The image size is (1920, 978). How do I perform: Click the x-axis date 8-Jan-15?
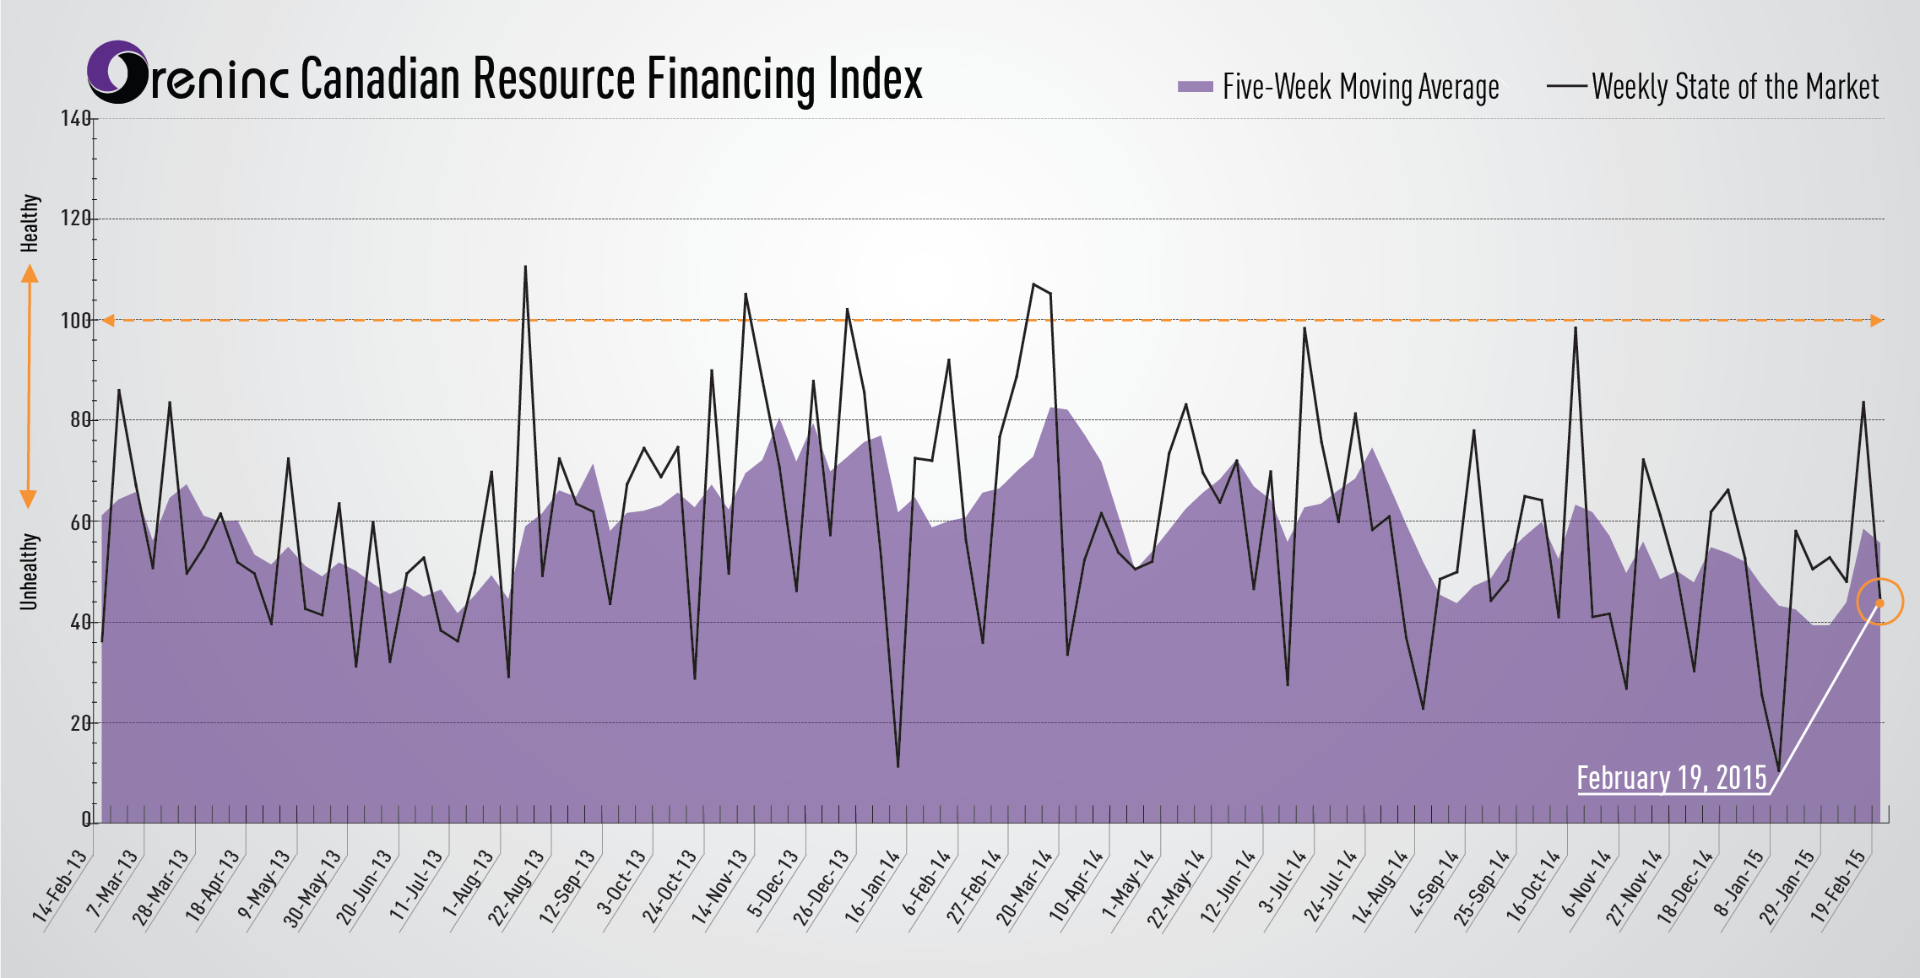coord(1740,883)
